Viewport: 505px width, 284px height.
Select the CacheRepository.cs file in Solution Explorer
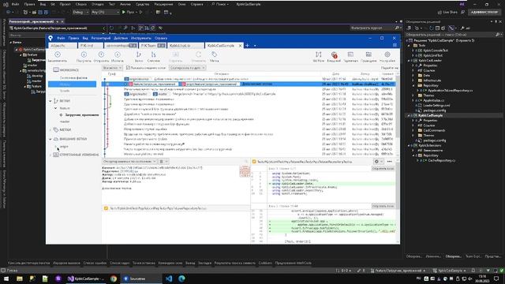point(442,160)
